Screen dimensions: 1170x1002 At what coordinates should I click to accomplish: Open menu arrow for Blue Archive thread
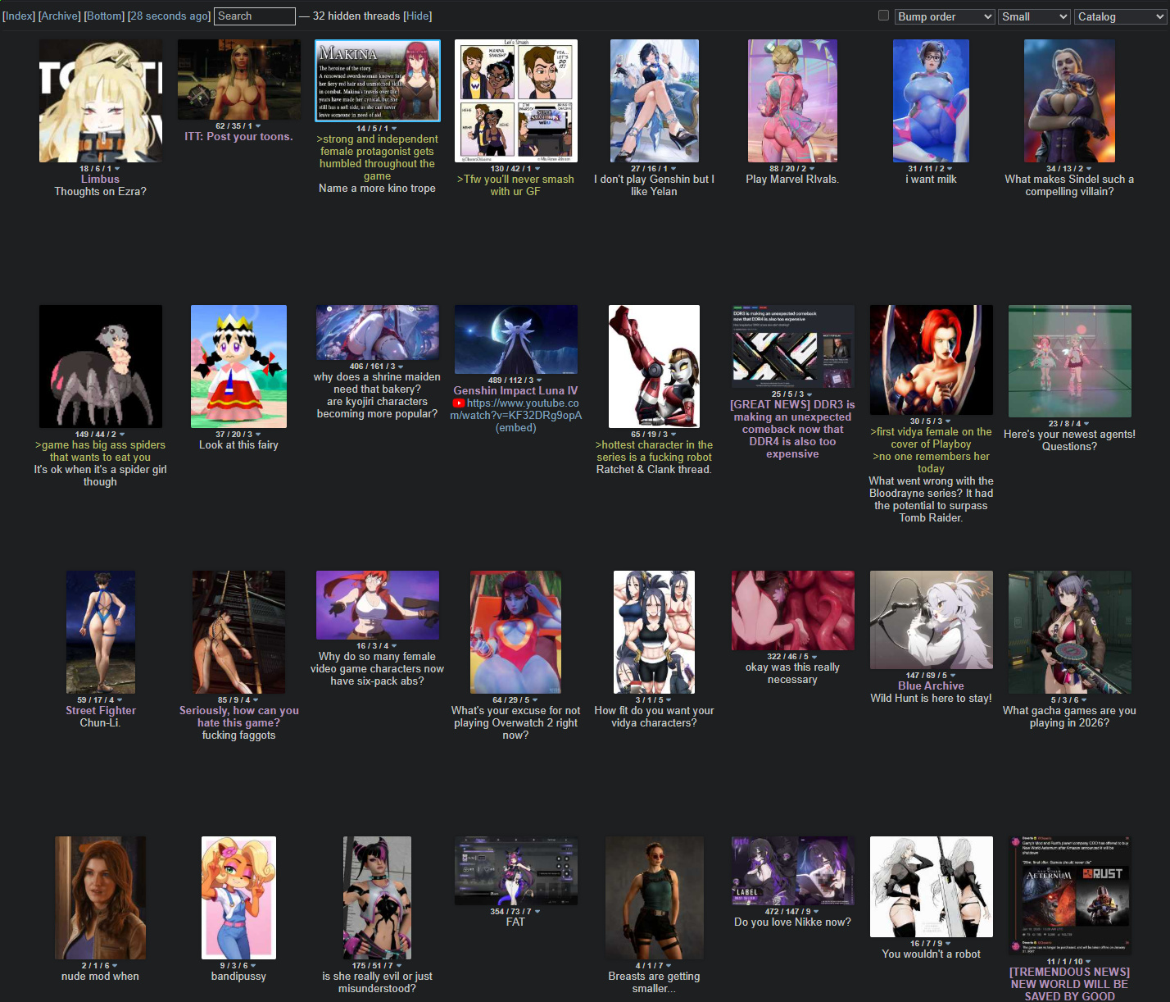[952, 676]
